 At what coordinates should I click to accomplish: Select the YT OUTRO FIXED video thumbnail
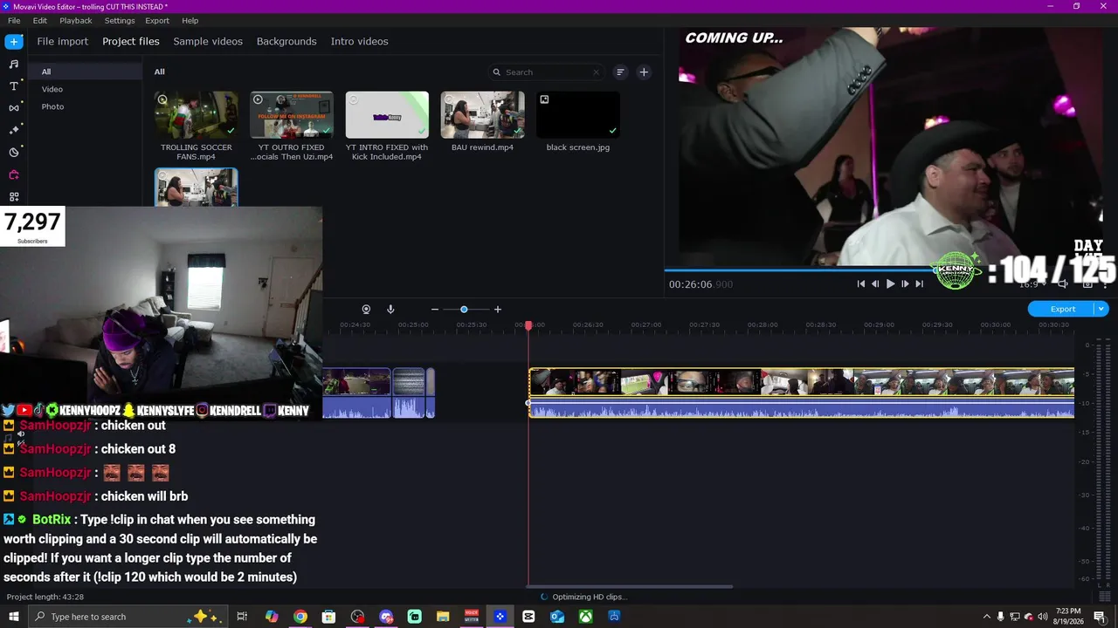pos(292,115)
